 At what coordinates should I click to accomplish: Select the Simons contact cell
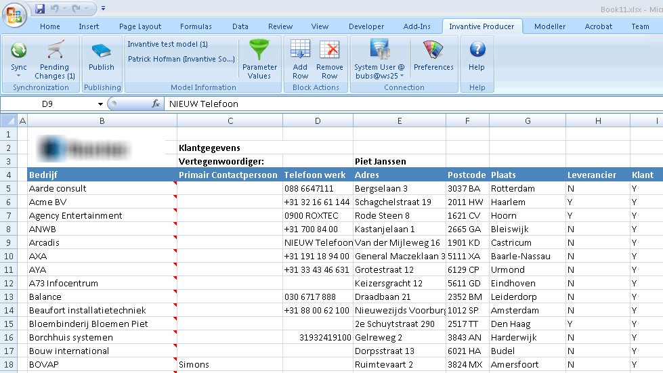(230, 364)
